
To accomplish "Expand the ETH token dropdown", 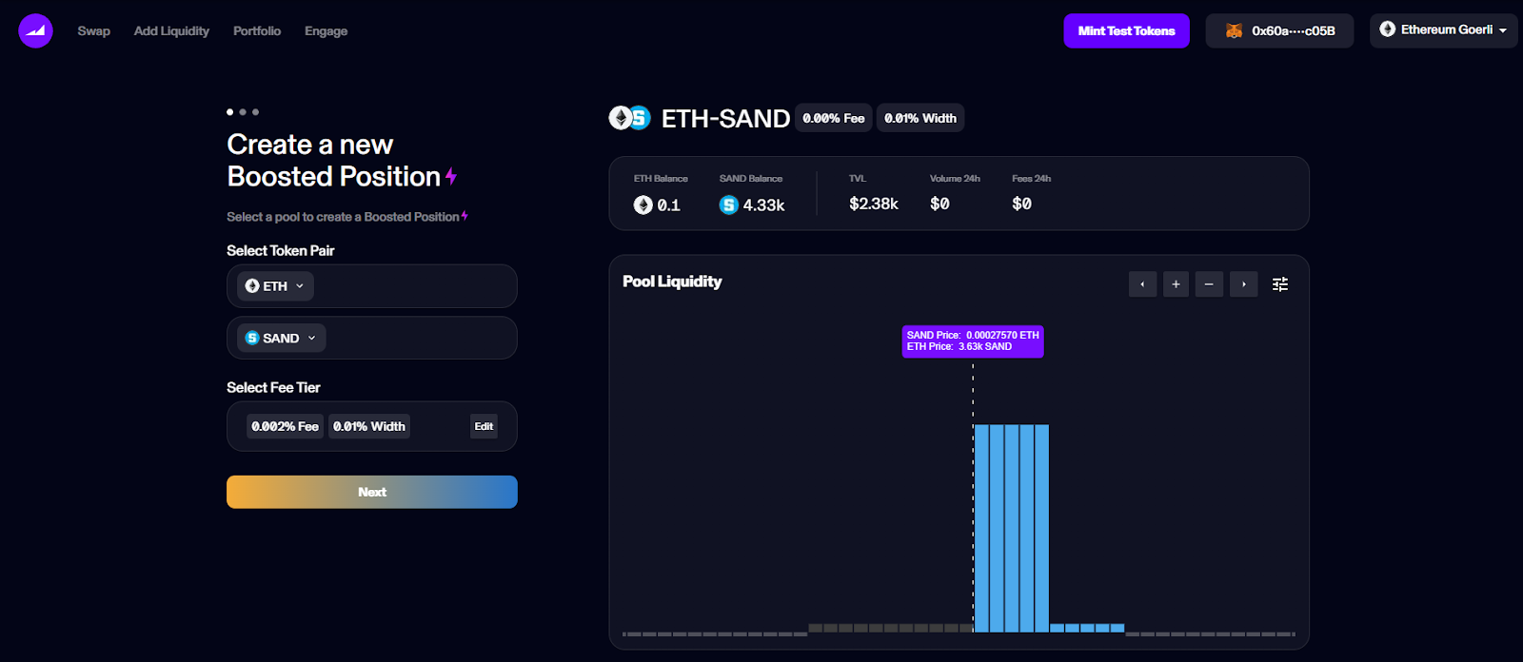I will [275, 286].
